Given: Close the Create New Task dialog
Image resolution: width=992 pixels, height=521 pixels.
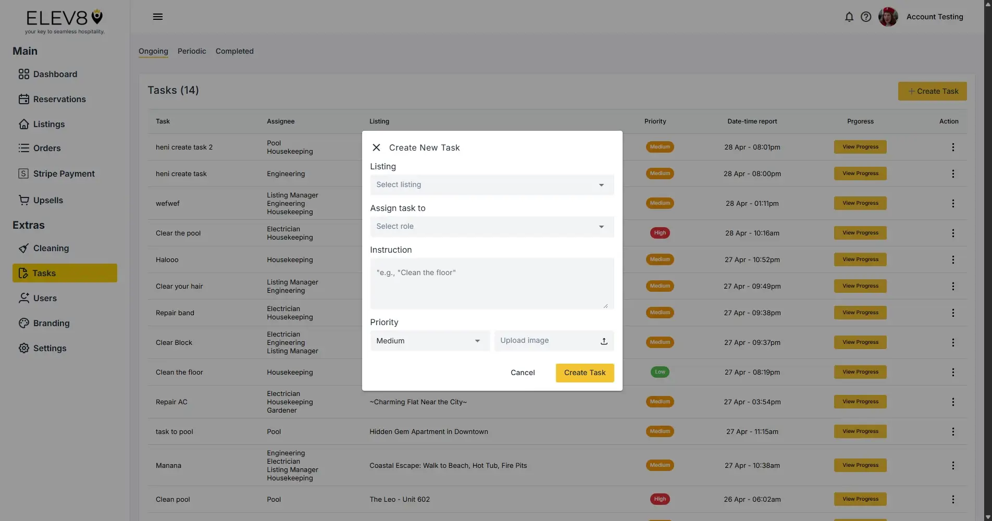Looking at the screenshot, I should 376,147.
